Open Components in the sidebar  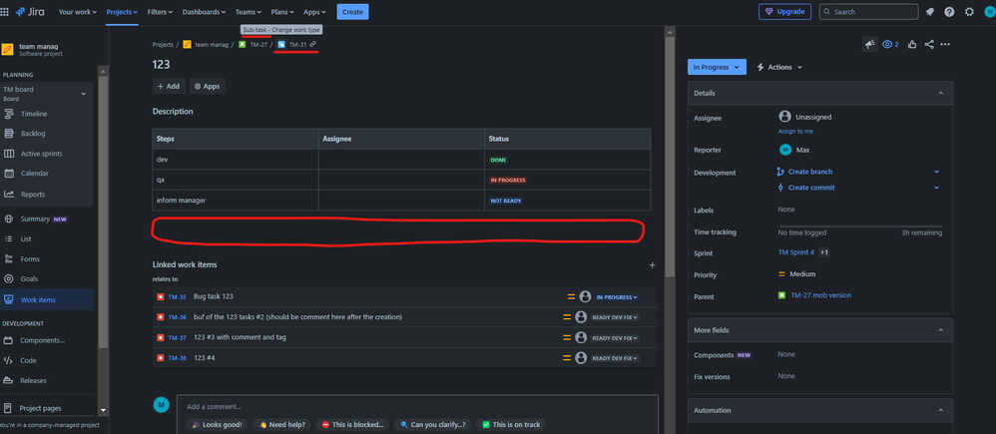pos(42,340)
